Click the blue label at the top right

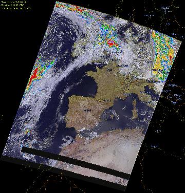click(x=165, y=8)
